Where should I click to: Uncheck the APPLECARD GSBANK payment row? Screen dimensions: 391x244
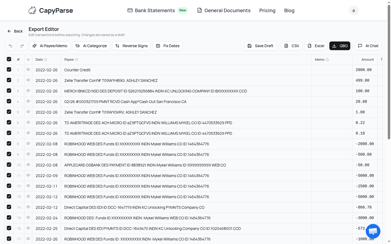[x=9, y=165]
